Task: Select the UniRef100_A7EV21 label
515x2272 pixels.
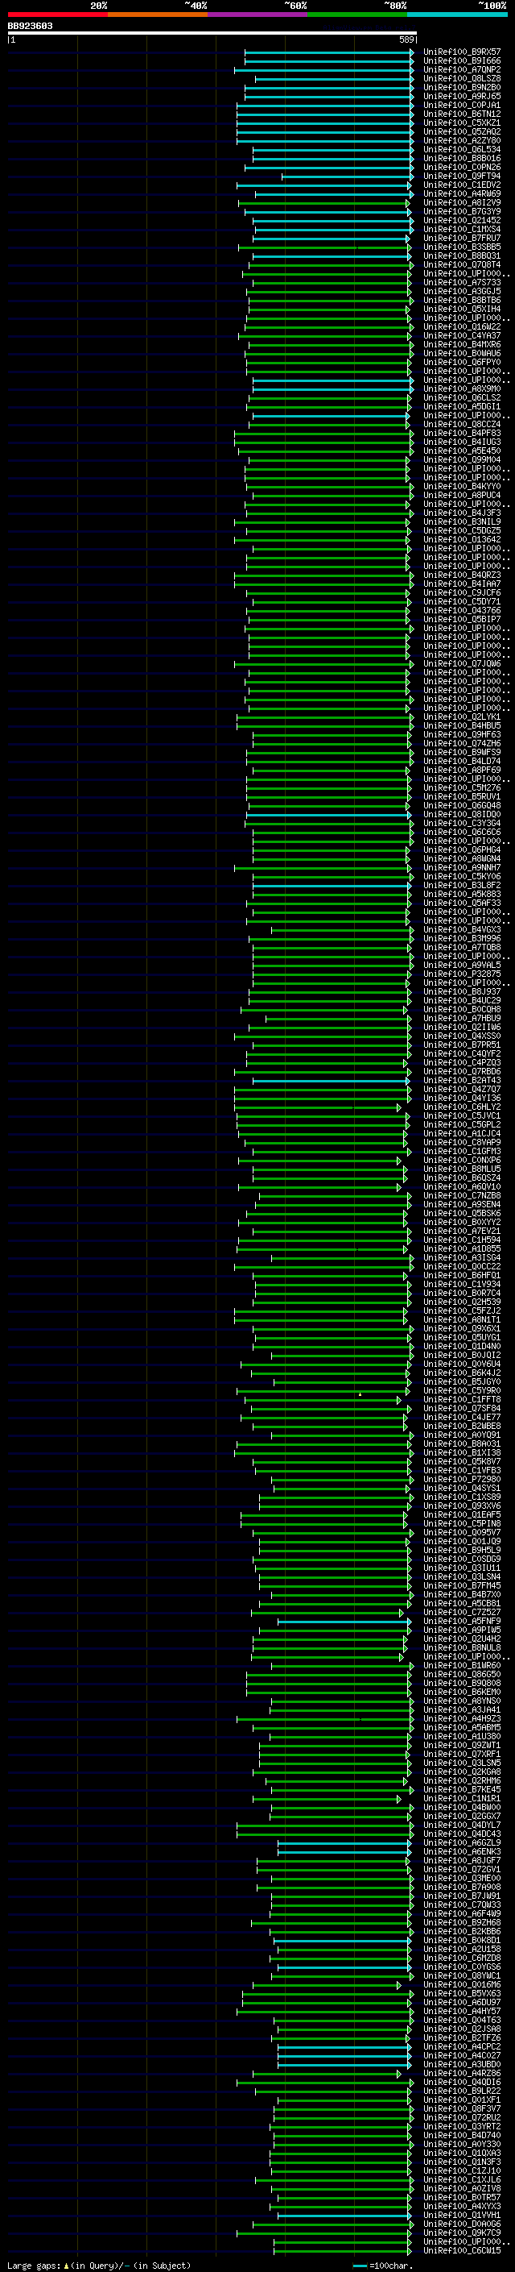Action: [461, 1232]
